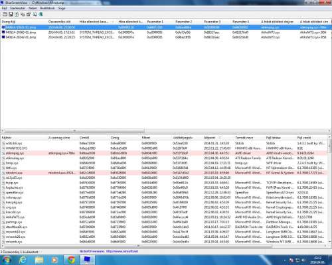Click the BlueScreenView taskbar button
This screenshot has height=265, width=332.
(87, 260)
